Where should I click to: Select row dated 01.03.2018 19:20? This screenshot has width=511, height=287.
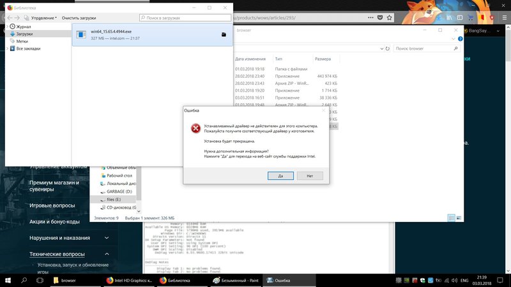(x=286, y=91)
